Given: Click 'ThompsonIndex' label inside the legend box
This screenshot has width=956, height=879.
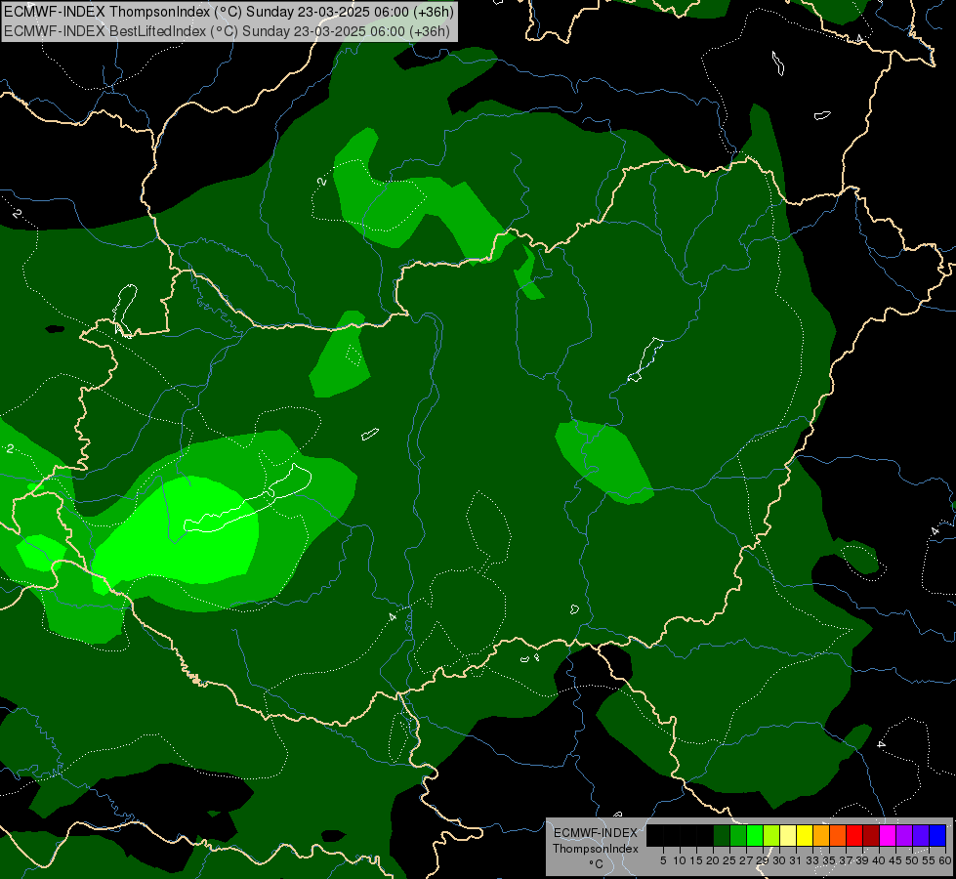Looking at the screenshot, I should 596,849.
